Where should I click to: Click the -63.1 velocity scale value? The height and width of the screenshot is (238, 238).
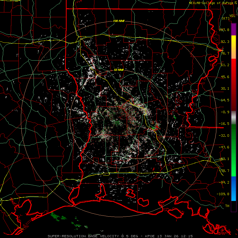[x=224, y=159]
